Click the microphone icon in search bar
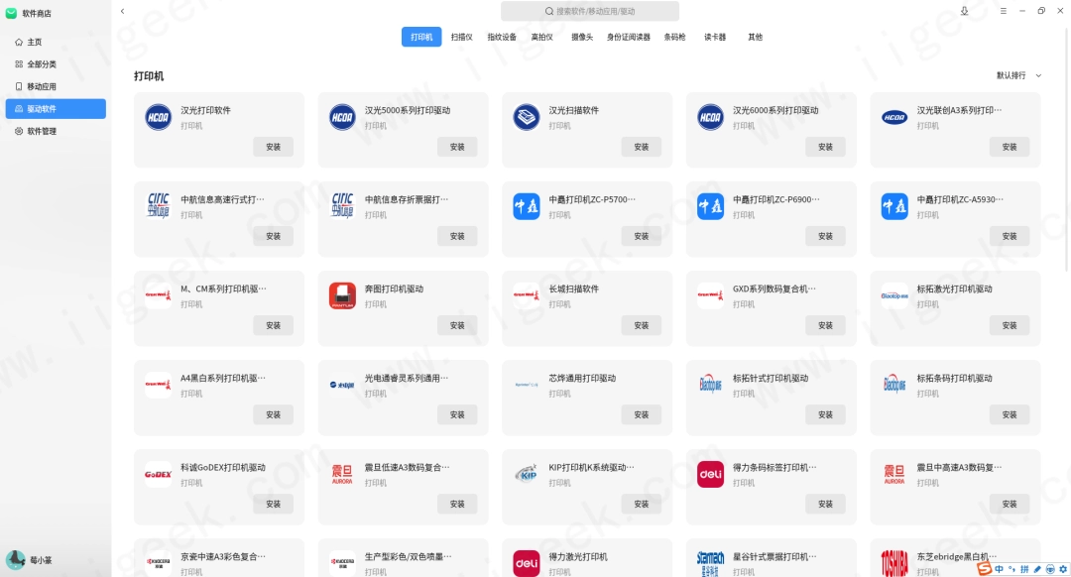 (963, 11)
